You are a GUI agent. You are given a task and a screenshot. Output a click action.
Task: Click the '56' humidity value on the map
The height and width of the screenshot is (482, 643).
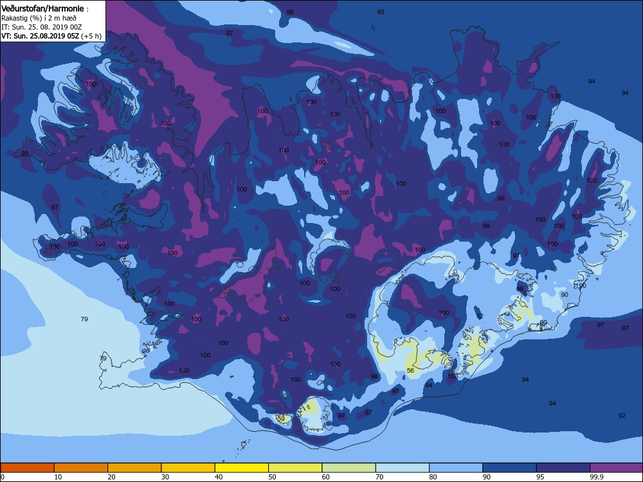click(x=410, y=371)
